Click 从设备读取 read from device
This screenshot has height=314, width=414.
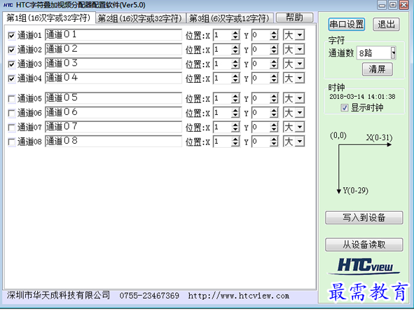click(x=364, y=245)
